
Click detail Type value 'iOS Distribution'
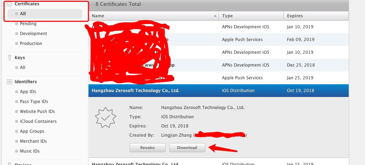177,116
